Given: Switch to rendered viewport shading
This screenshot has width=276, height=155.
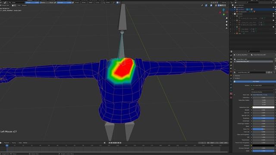Looking at the screenshot, I should [225, 6].
